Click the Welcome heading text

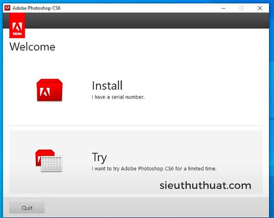[x=32, y=47]
